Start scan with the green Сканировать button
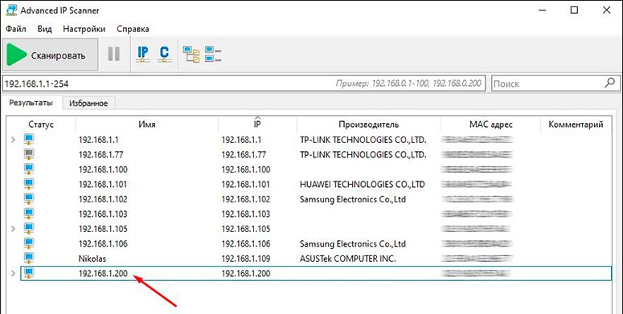 point(50,55)
